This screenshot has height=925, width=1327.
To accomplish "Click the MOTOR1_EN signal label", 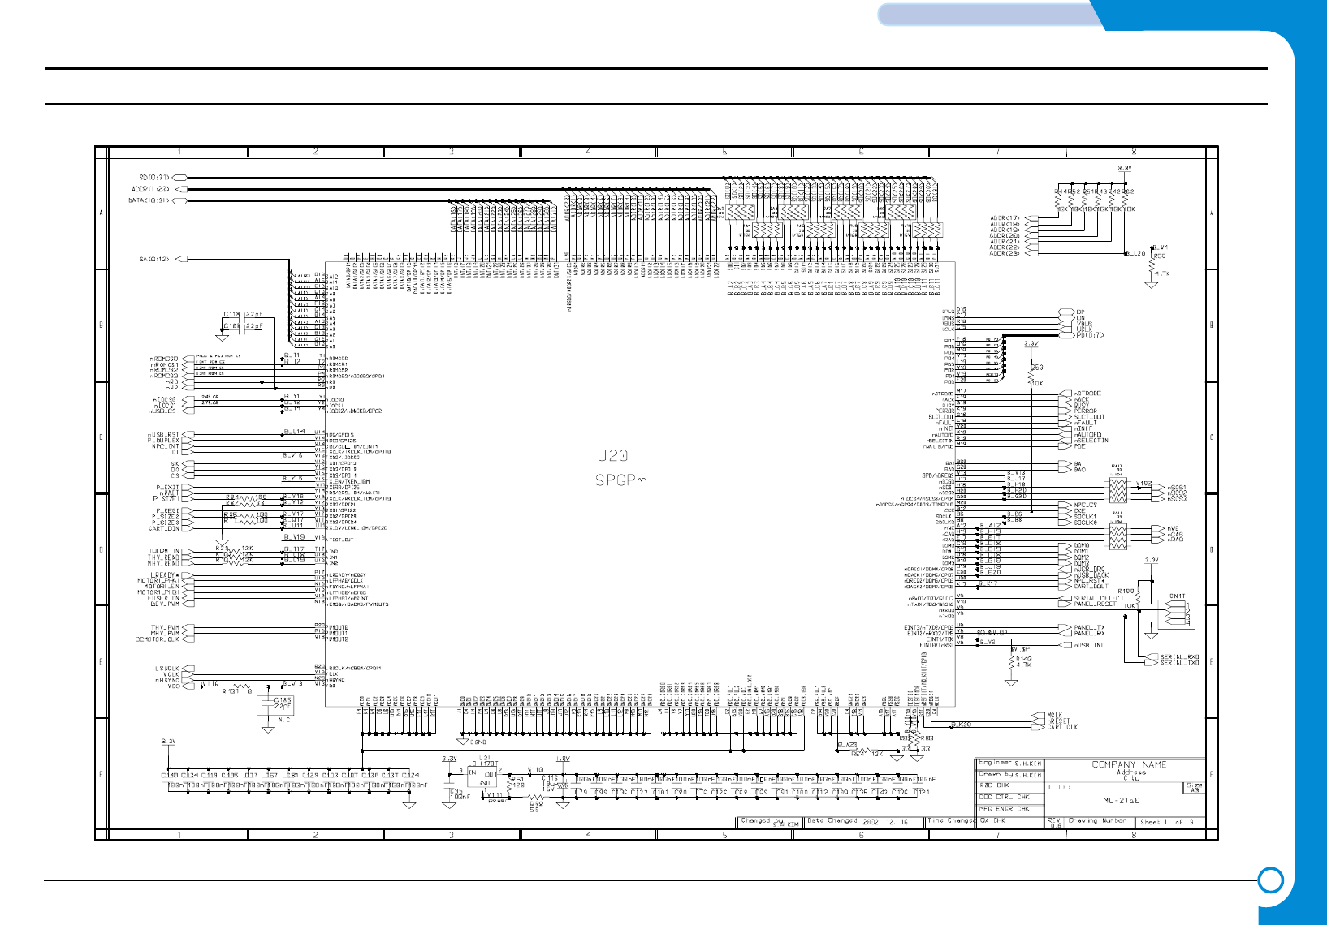I will point(162,587).
